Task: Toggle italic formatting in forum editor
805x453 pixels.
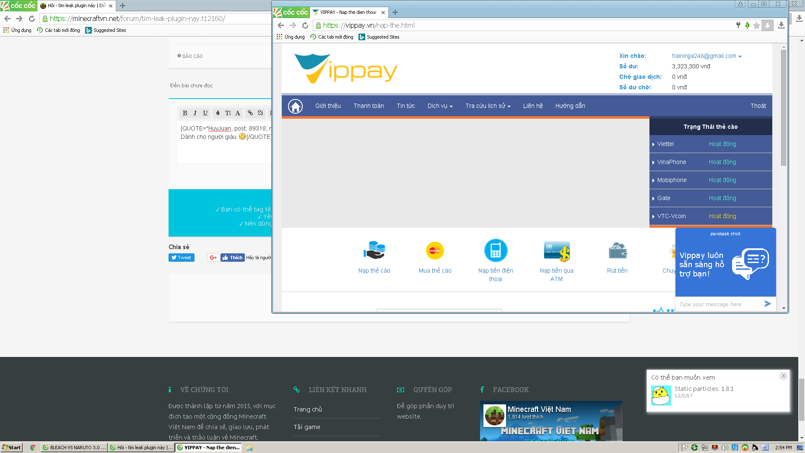Action: point(195,113)
